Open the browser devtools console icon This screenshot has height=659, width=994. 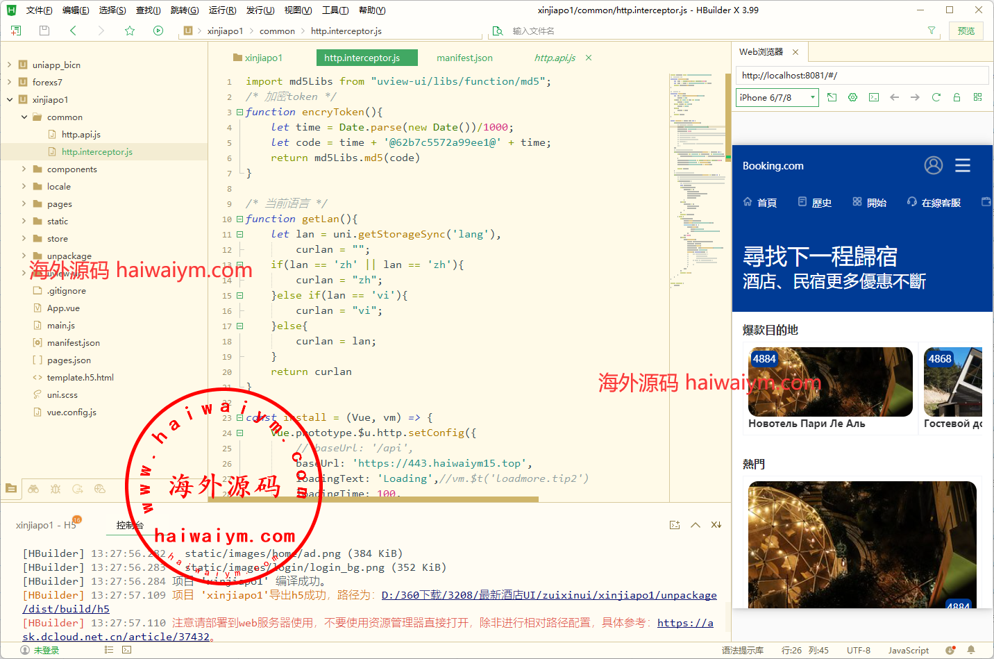click(x=874, y=97)
